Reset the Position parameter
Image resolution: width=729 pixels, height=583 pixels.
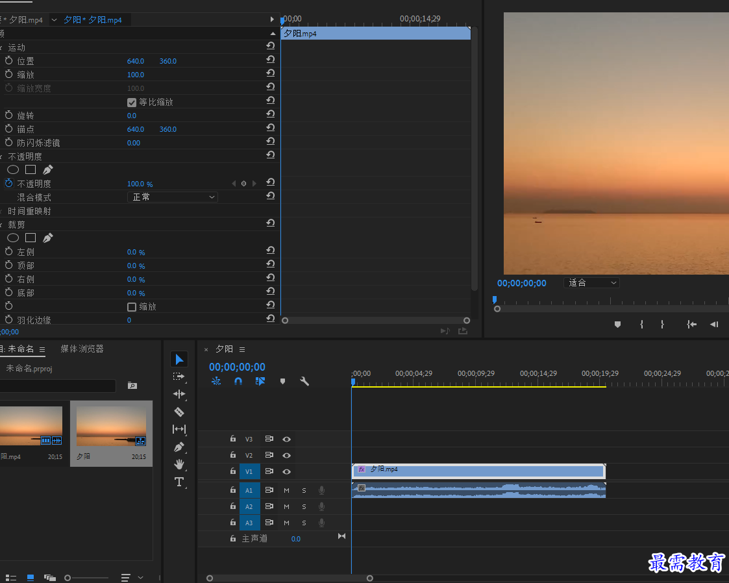271,60
